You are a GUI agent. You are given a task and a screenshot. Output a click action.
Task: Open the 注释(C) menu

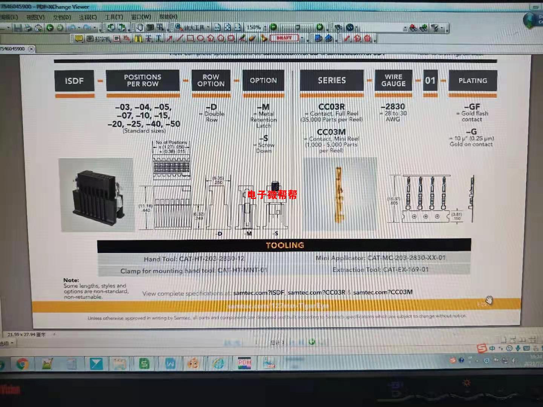point(87,17)
